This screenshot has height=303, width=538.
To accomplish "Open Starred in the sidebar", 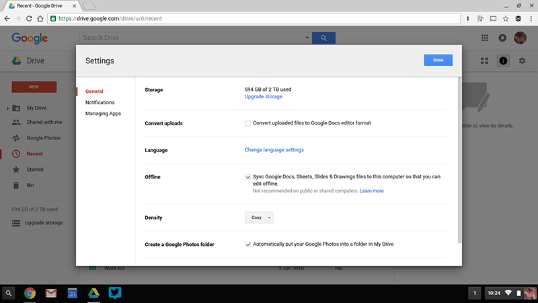I will tap(35, 170).
